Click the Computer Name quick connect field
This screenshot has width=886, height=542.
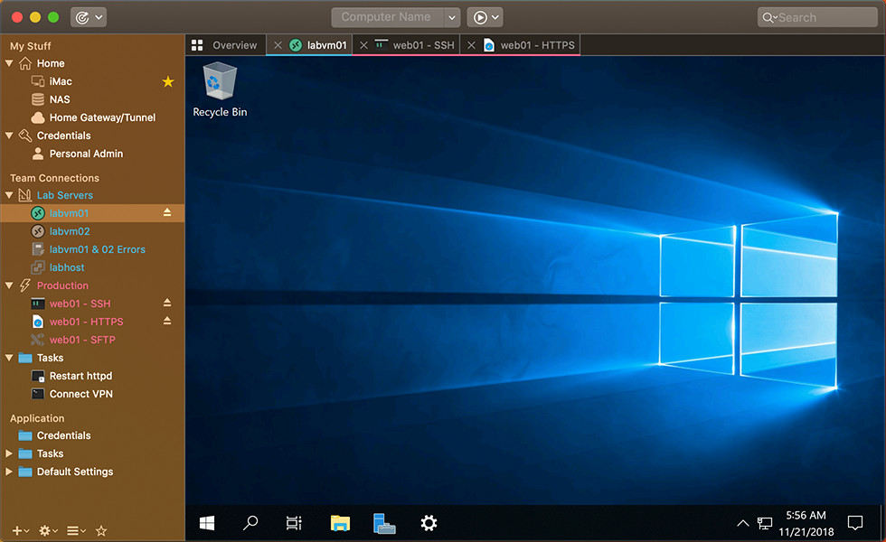[x=387, y=17]
